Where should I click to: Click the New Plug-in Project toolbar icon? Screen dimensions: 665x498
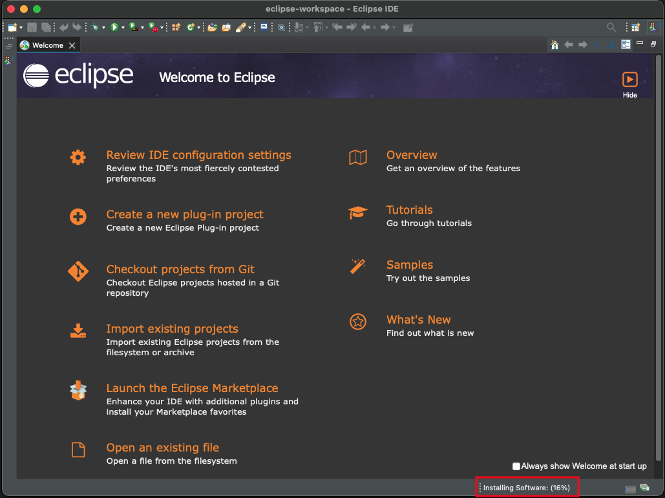click(176, 28)
